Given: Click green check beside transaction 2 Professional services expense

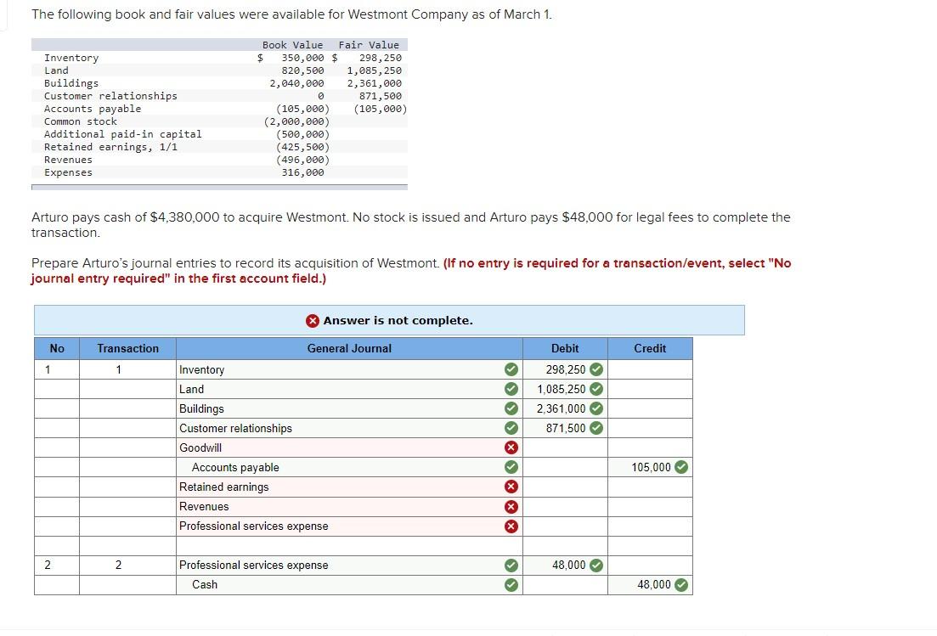Looking at the screenshot, I should 511,565.
